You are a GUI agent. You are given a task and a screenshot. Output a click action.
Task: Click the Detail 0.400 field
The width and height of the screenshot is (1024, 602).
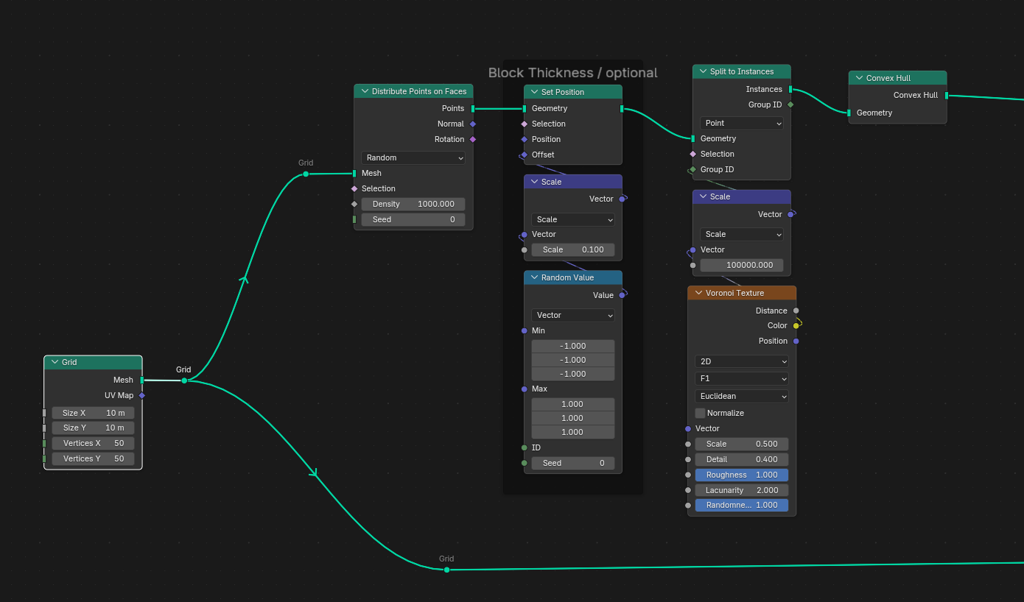click(x=742, y=459)
